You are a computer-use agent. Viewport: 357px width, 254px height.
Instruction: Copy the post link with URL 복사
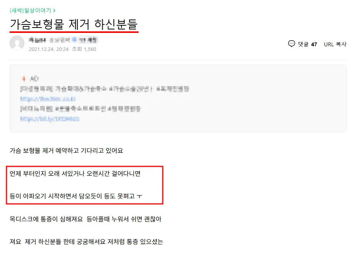coord(335,44)
